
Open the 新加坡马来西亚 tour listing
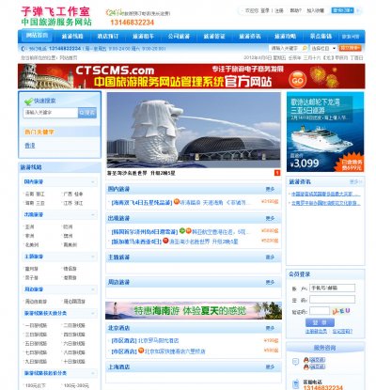136,242
